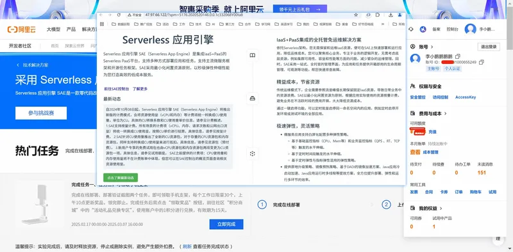Open the extensions puzzle icon in the popup toolbar
The height and width of the screenshot is (252, 513).
378,15
